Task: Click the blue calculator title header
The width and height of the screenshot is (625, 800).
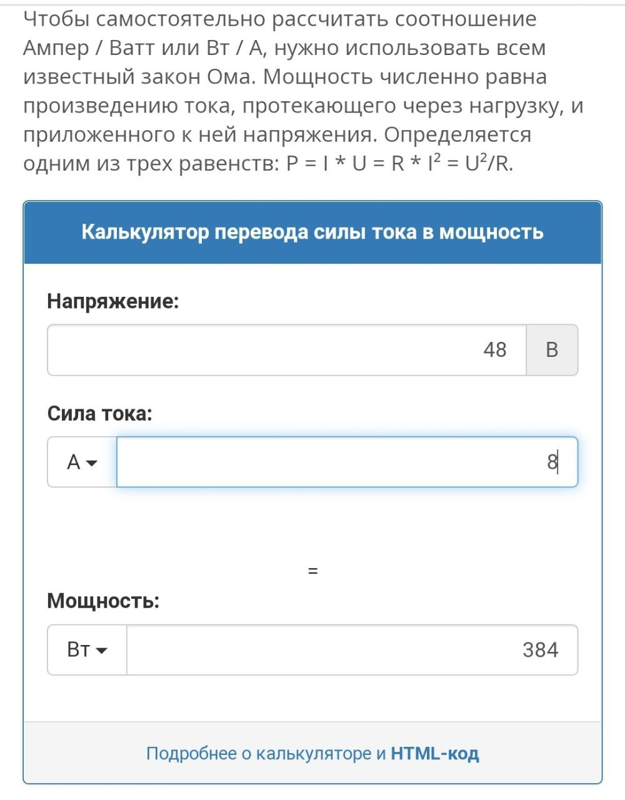Action: (312, 232)
